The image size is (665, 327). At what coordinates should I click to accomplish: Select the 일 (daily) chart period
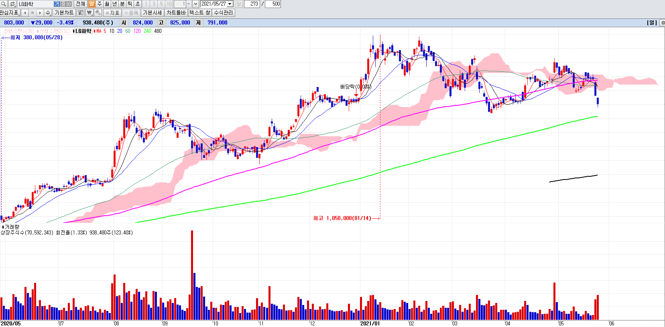pyautogui.click(x=92, y=4)
